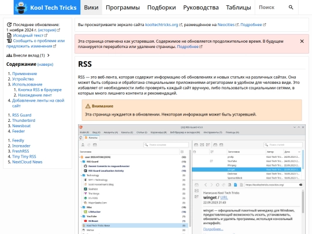
Task: Go to the Устройство section
Action: [23, 79]
